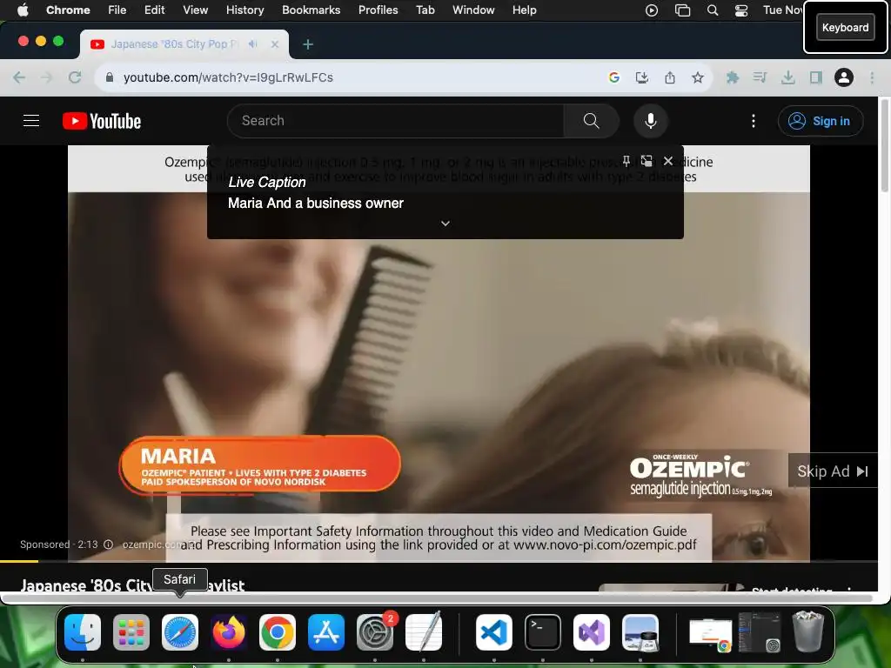Launch Safari from the Dock
Image resolution: width=891 pixels, height=668 pixels.
click(x=180, y=632)
